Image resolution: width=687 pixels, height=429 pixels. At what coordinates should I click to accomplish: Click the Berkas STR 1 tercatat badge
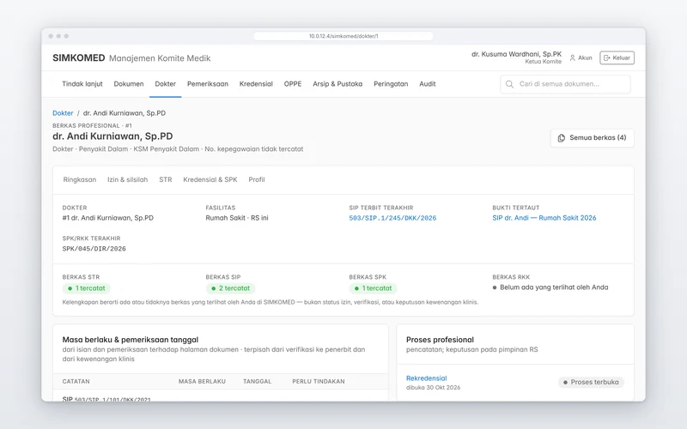(x=87, y=288)
